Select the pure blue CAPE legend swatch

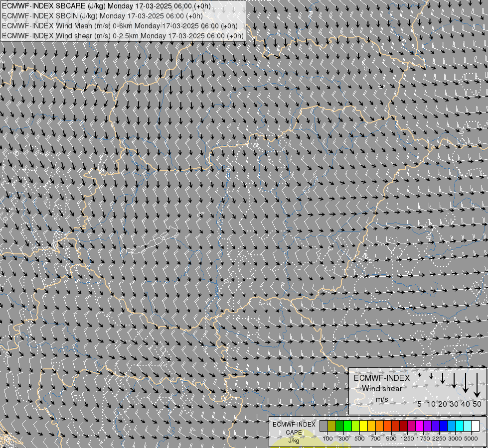(444, 426)
